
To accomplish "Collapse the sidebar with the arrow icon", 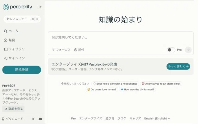I will [x=40, y=7].
